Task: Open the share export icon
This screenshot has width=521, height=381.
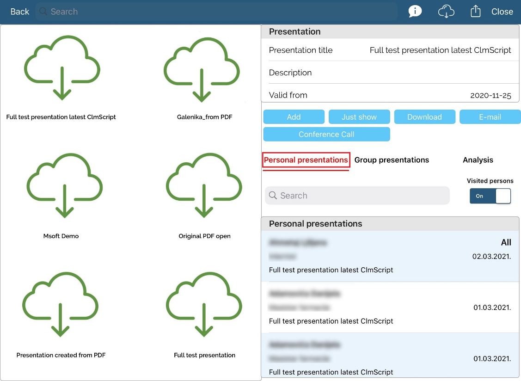Action: [x=475, y=12]
